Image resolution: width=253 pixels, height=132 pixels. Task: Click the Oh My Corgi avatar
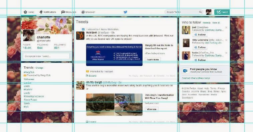click(x=80, y=85)
